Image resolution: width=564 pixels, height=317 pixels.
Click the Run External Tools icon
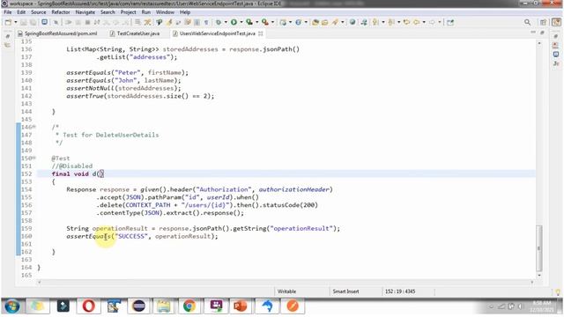(265, 22)
